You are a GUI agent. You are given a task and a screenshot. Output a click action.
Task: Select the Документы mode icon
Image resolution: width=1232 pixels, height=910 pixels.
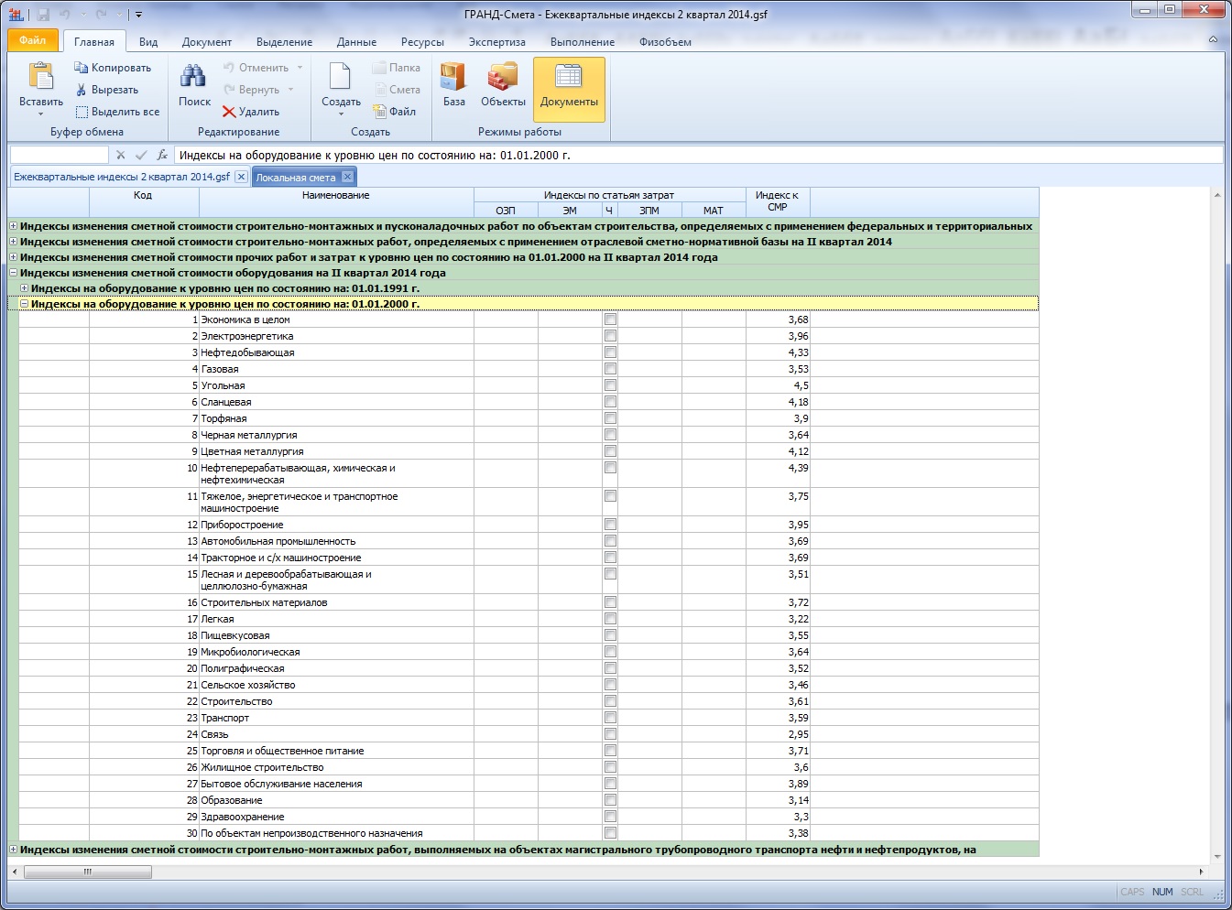point(568,77)
